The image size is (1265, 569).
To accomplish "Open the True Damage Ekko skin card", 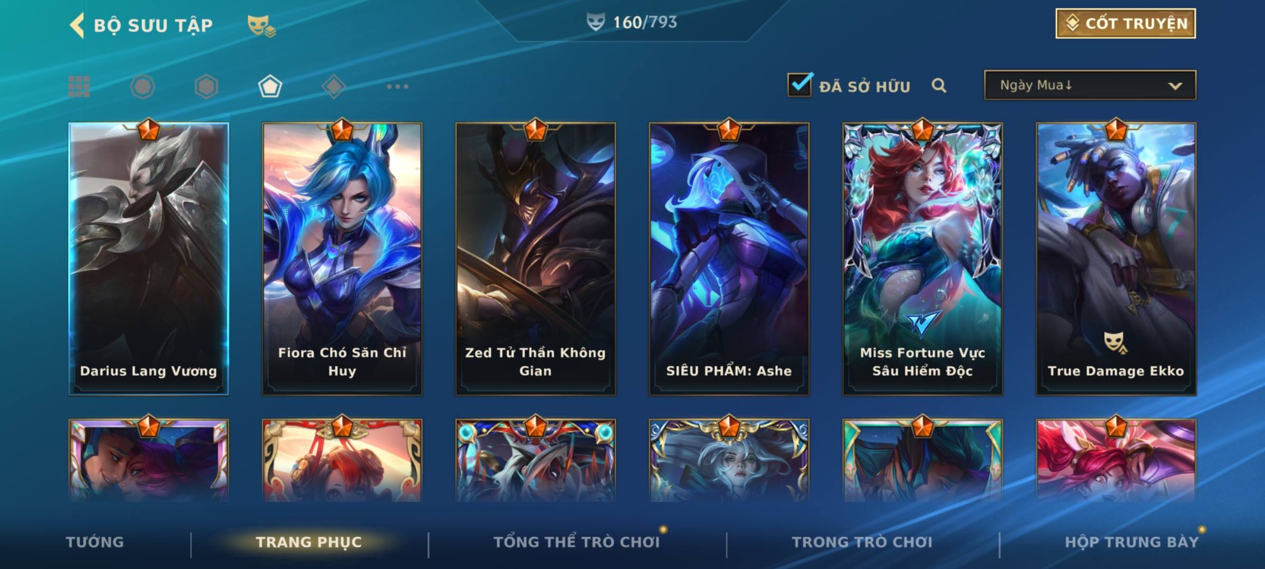I will tap(1116, 259).
